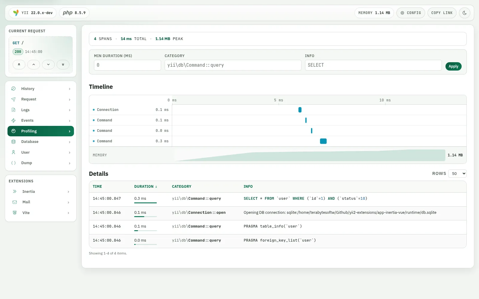The image size is (479, 299).
Task: Click the Logs document icon
Action: [13, 110]
